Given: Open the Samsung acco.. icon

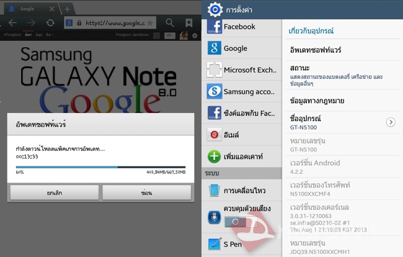Looking at the screenshot, I should coord(215,91).
